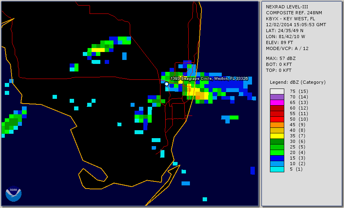This screenshot has width=344, height=208.
Task: Select the TOP: 0 KFT value
Action: [x=279, y=70]
